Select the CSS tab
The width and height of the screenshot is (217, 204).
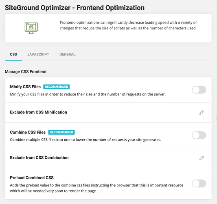click(x=13, y=54)
